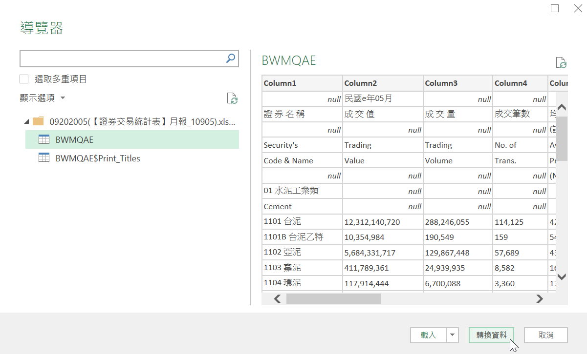Viewport: 587px width, 354px height.
Task: Click inside the navigator search box
Action: pos(122,59)
